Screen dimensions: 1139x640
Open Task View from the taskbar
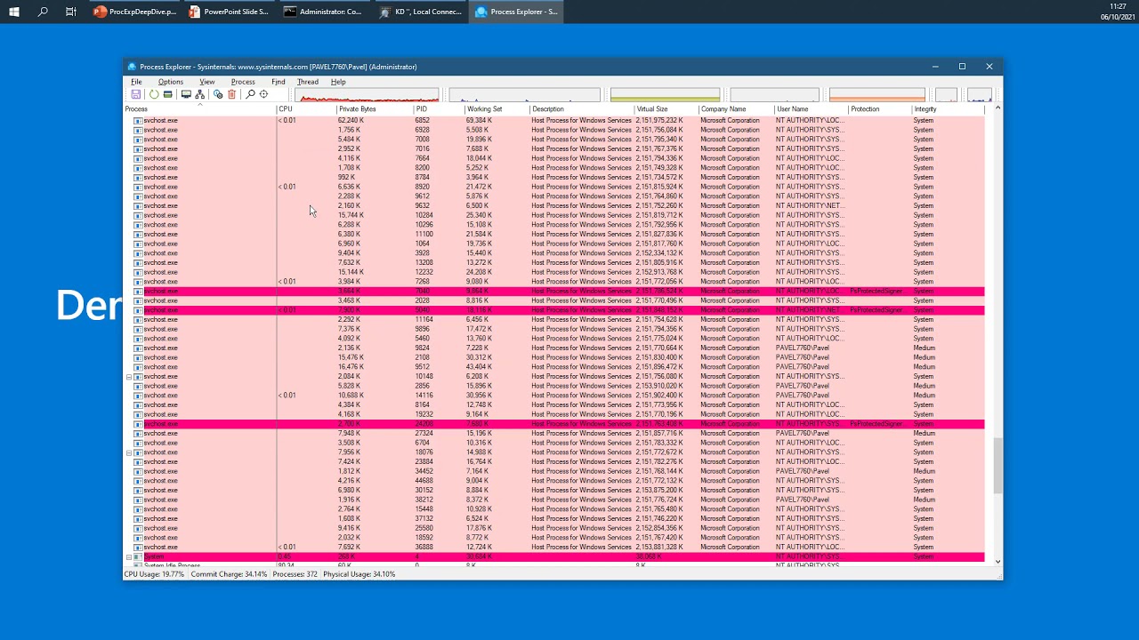[x=71, y=12]
